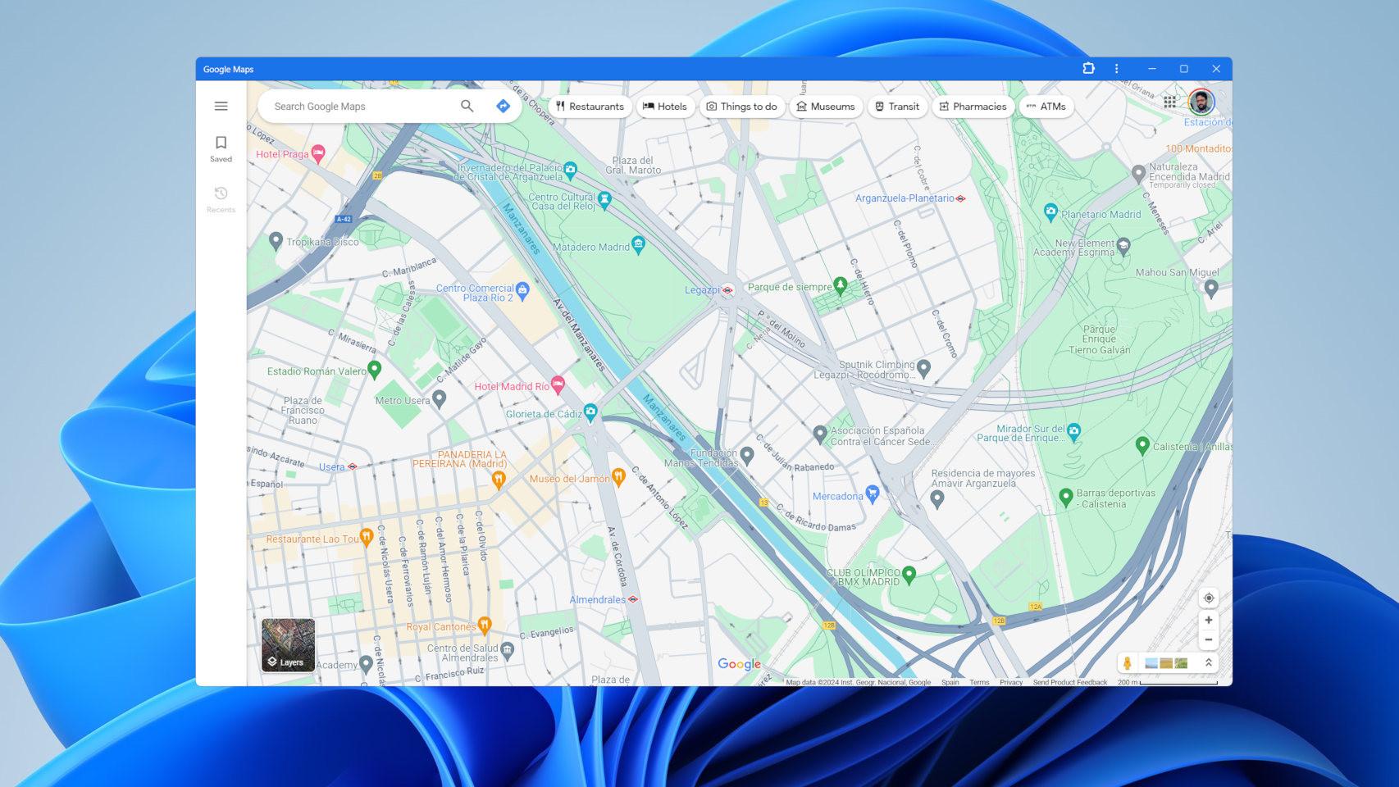The width and height of the screenshot is (1399, 787).
Task: Click the search magnifier icon
Action: tap(467, 106)
